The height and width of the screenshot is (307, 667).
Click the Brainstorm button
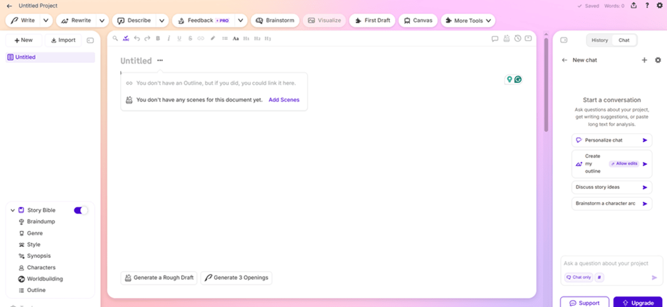pos(275,21)
